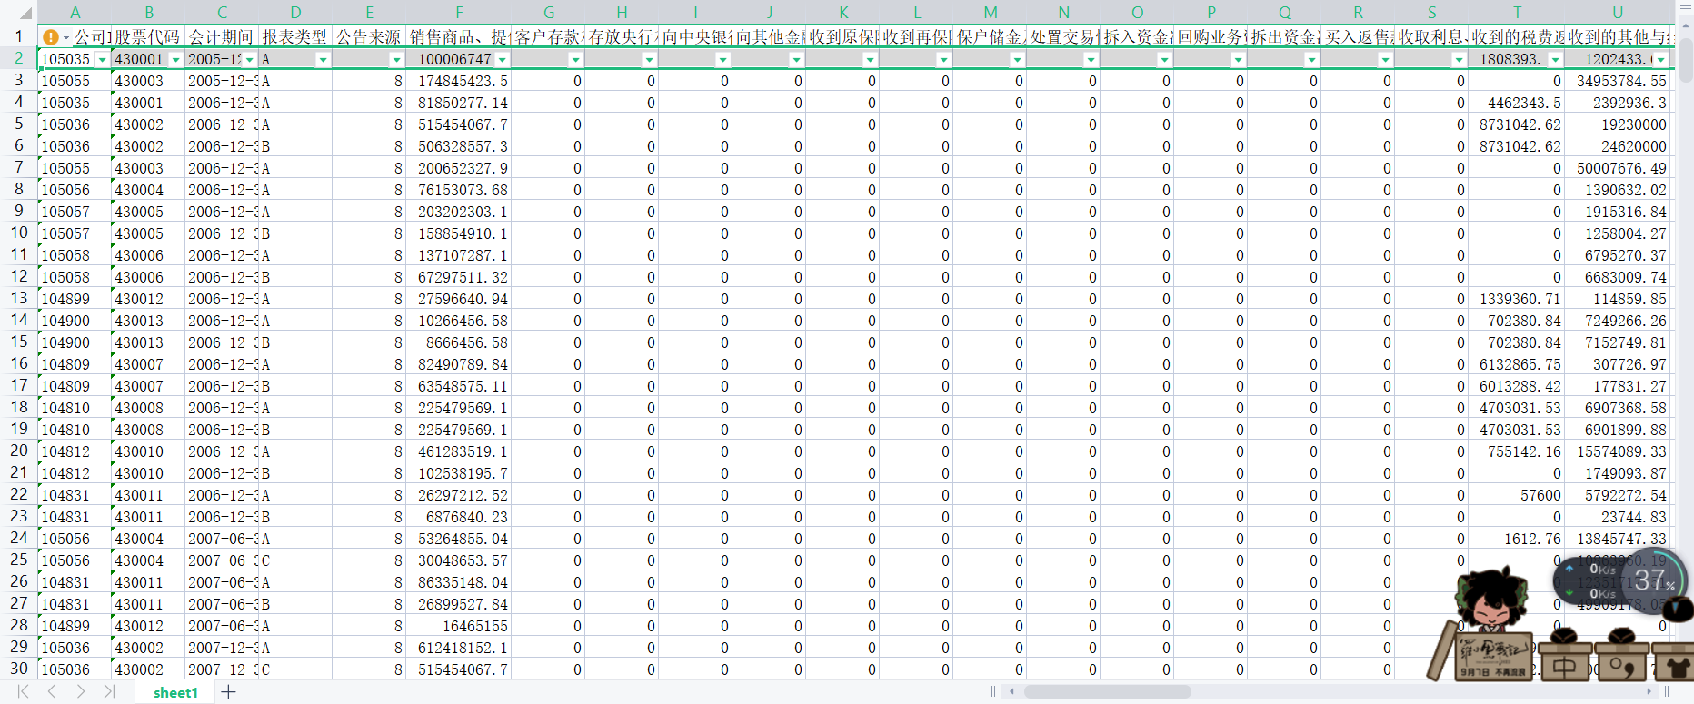Image resolution: width=1694 pixels, height=704 pixels.
Task: Jump to the first sheet with the navigation arrow
Action: tap(24, 692)
